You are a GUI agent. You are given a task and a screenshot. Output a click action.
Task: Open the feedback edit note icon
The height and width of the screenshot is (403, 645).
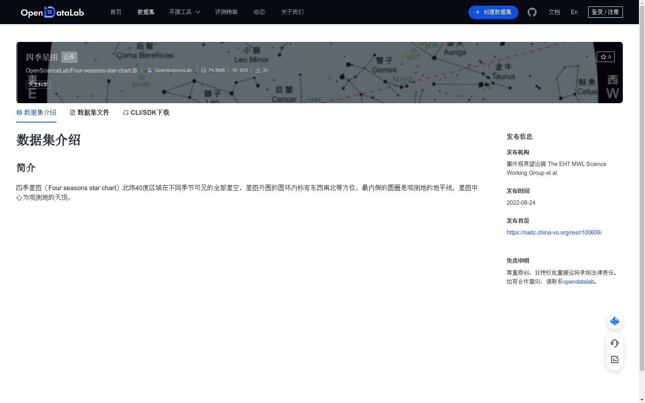click(615, 359)
